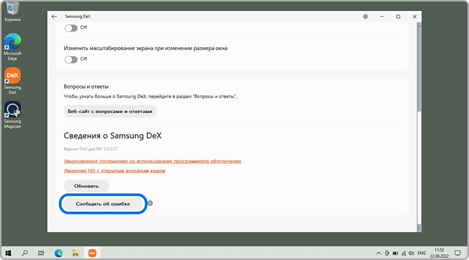Open File Explorer from the taskbar
The width and height of the screenshot is (469, 260).
(75, 253)
